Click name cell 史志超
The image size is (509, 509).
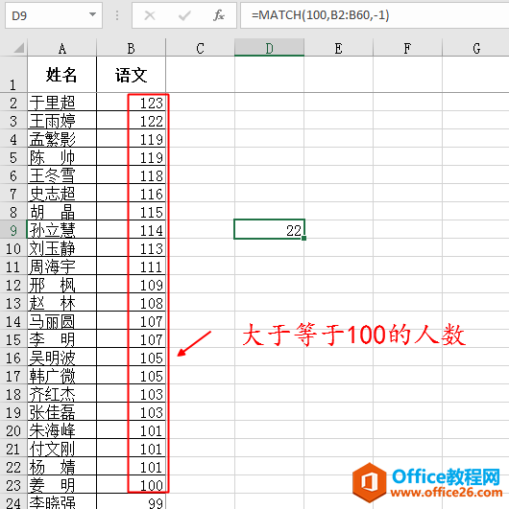[x=62, y=194]
